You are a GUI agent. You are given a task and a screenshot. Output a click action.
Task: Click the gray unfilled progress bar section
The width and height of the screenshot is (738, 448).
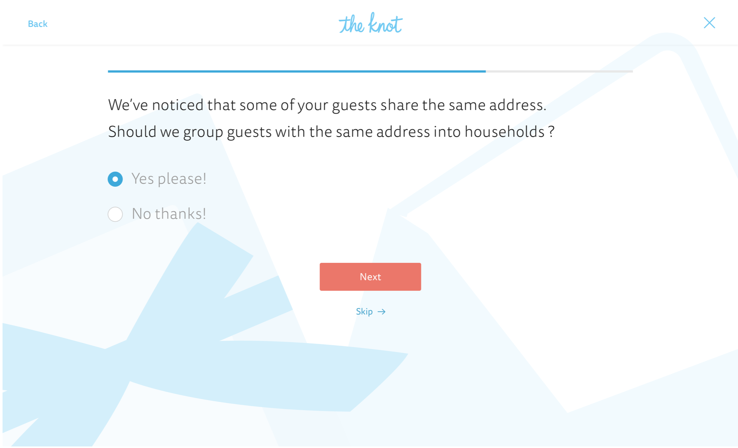(559, 71)
